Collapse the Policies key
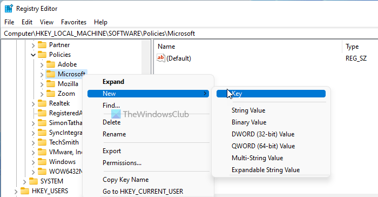Viewport: 378px width, 197px height. coord(33,55)
